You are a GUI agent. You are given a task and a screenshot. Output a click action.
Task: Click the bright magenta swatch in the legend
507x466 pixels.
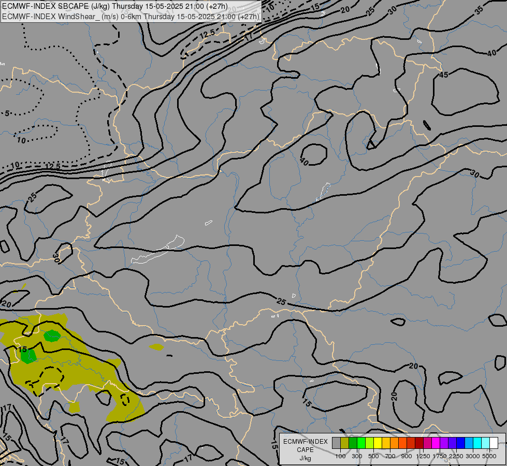pos(436,443)
